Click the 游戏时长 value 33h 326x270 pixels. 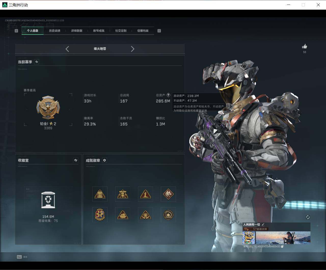click(x=88, y=101)
